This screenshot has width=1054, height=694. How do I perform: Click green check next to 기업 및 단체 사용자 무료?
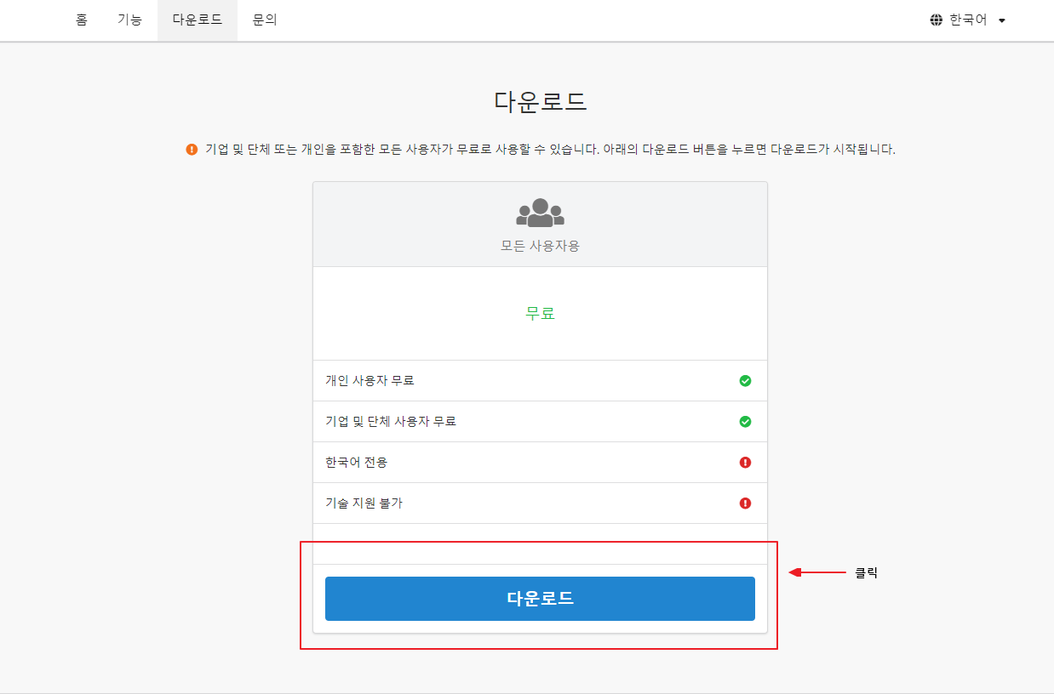pos(745,422)
